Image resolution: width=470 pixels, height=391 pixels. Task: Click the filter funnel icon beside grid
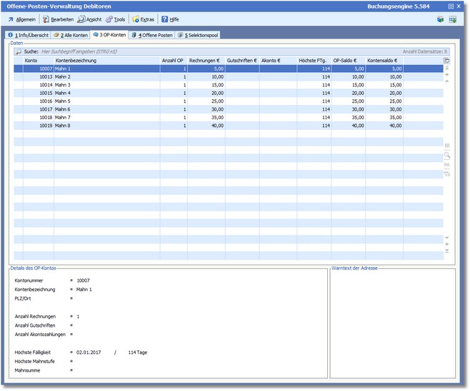[447, 173]
